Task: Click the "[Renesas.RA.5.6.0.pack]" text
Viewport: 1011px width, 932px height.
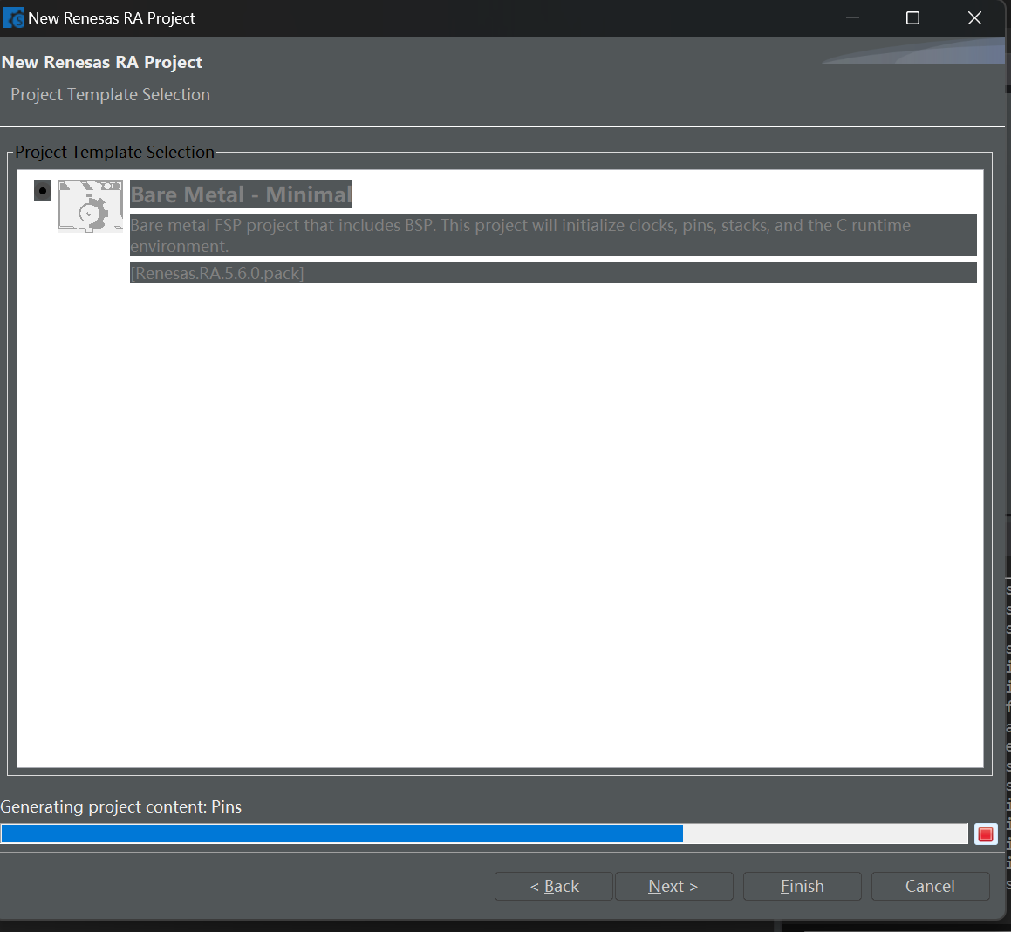Action: 217,273
